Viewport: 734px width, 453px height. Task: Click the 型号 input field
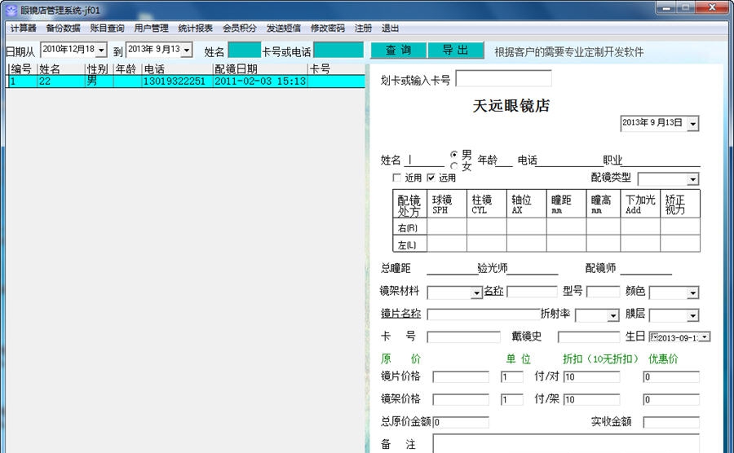(x=603, y=292)
